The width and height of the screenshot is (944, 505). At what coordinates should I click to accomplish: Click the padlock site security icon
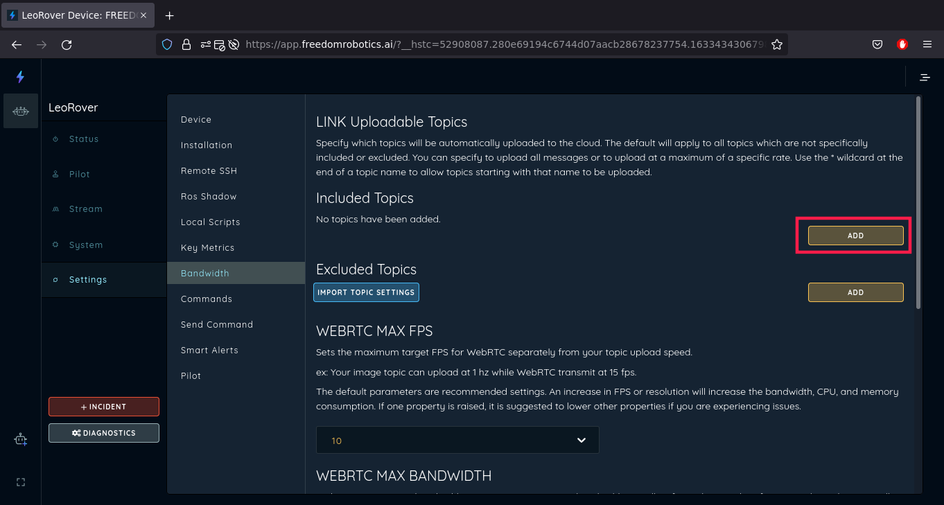click(186, 44)
